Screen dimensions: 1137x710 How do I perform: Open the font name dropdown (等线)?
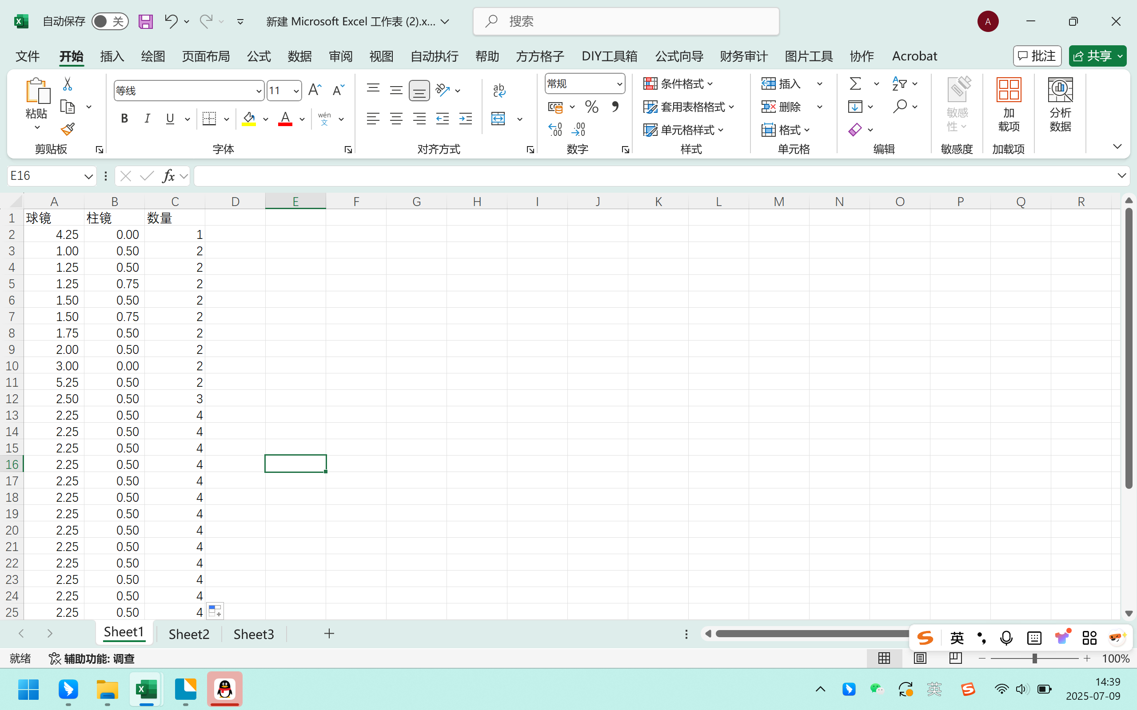(259, 91)
